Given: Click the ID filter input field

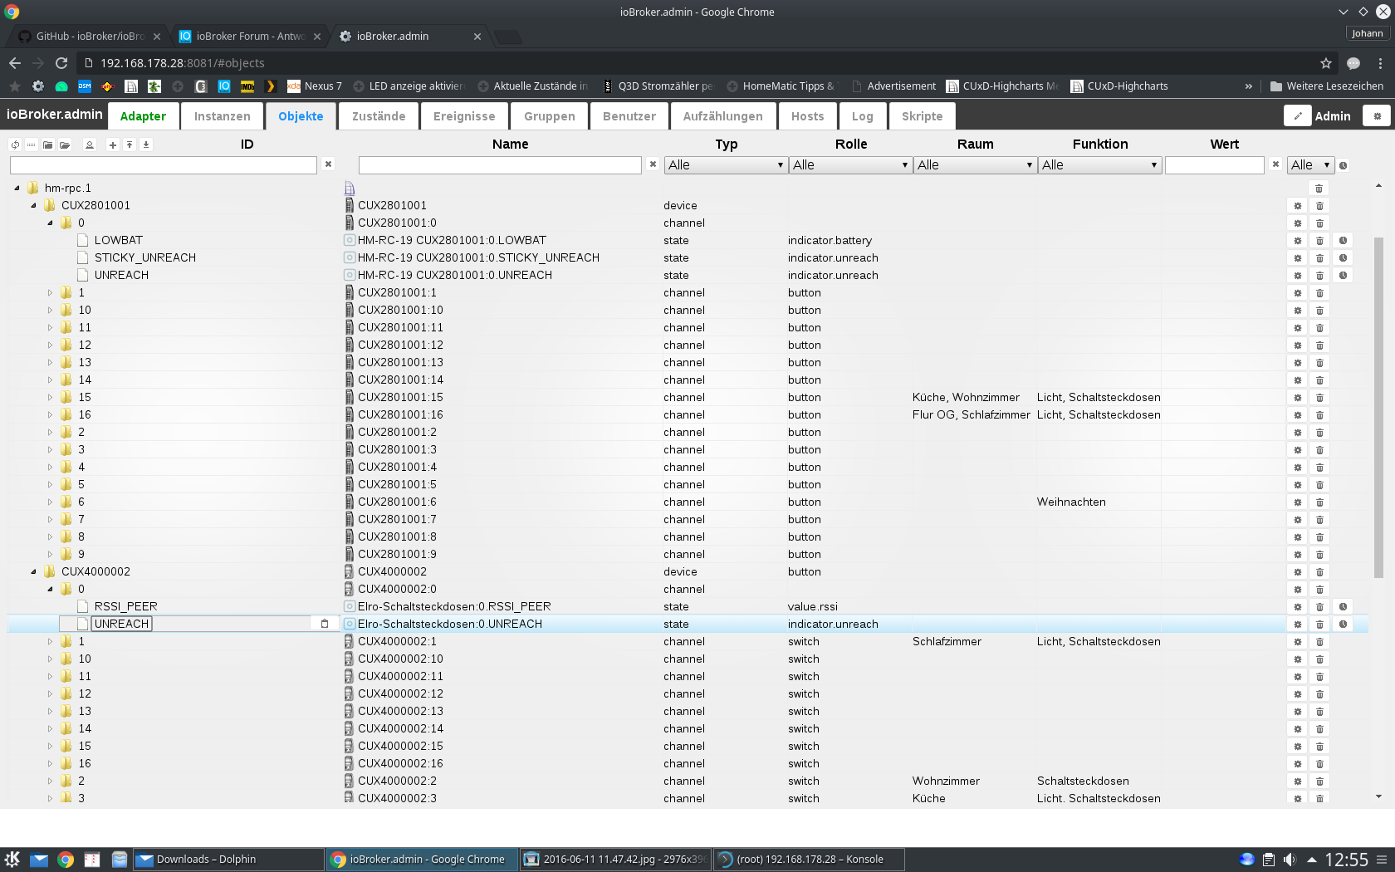Looking at the screenshot, I should tap(164, 165).
